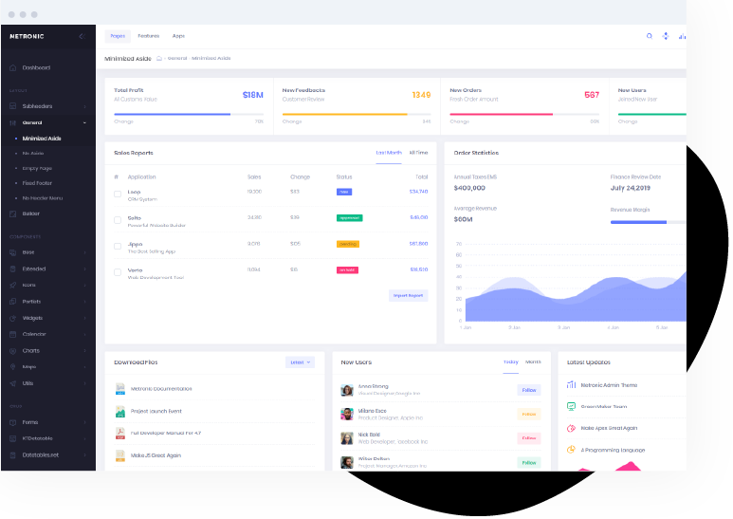Collapse the sidebar with the Metronic toggle arrow
Viewport: 733px width, 519px height.
click(x=82, y=36)
